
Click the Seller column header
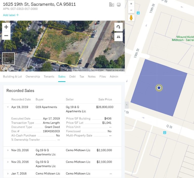(70, 99)
